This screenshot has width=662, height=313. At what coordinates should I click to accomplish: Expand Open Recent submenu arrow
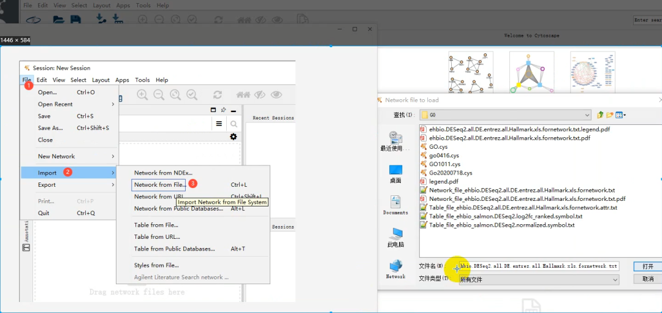click(113, 104)
